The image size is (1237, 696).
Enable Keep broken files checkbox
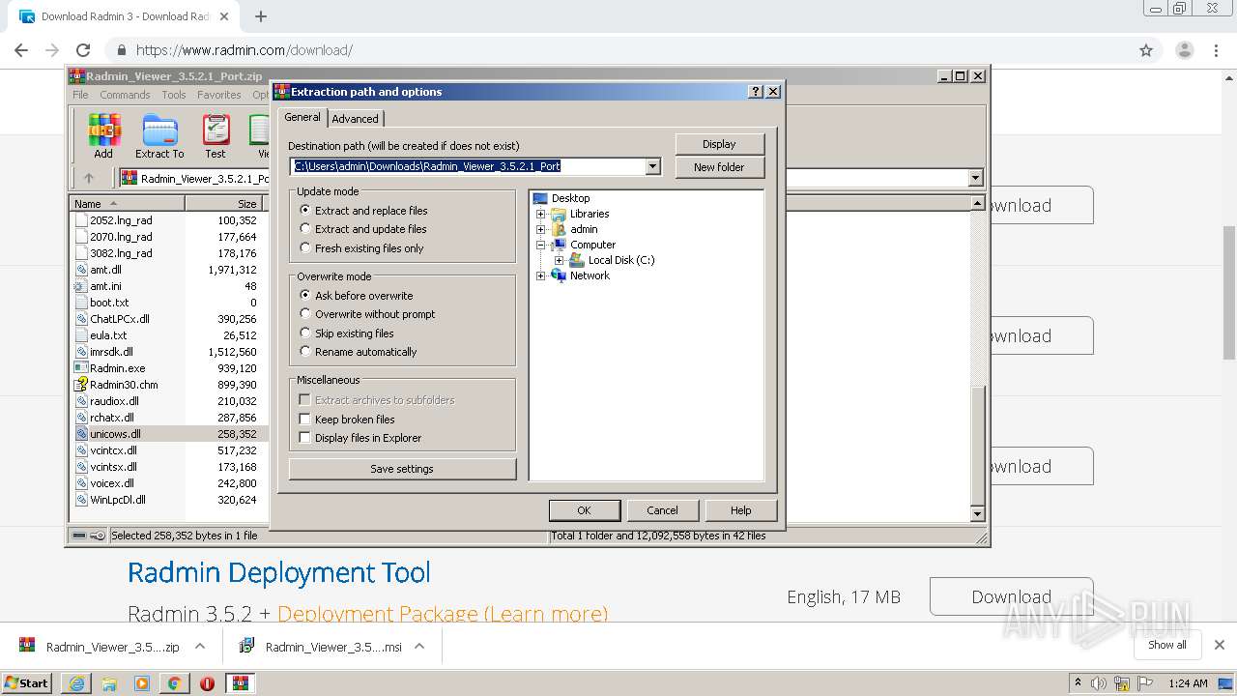tap(304, 420)
